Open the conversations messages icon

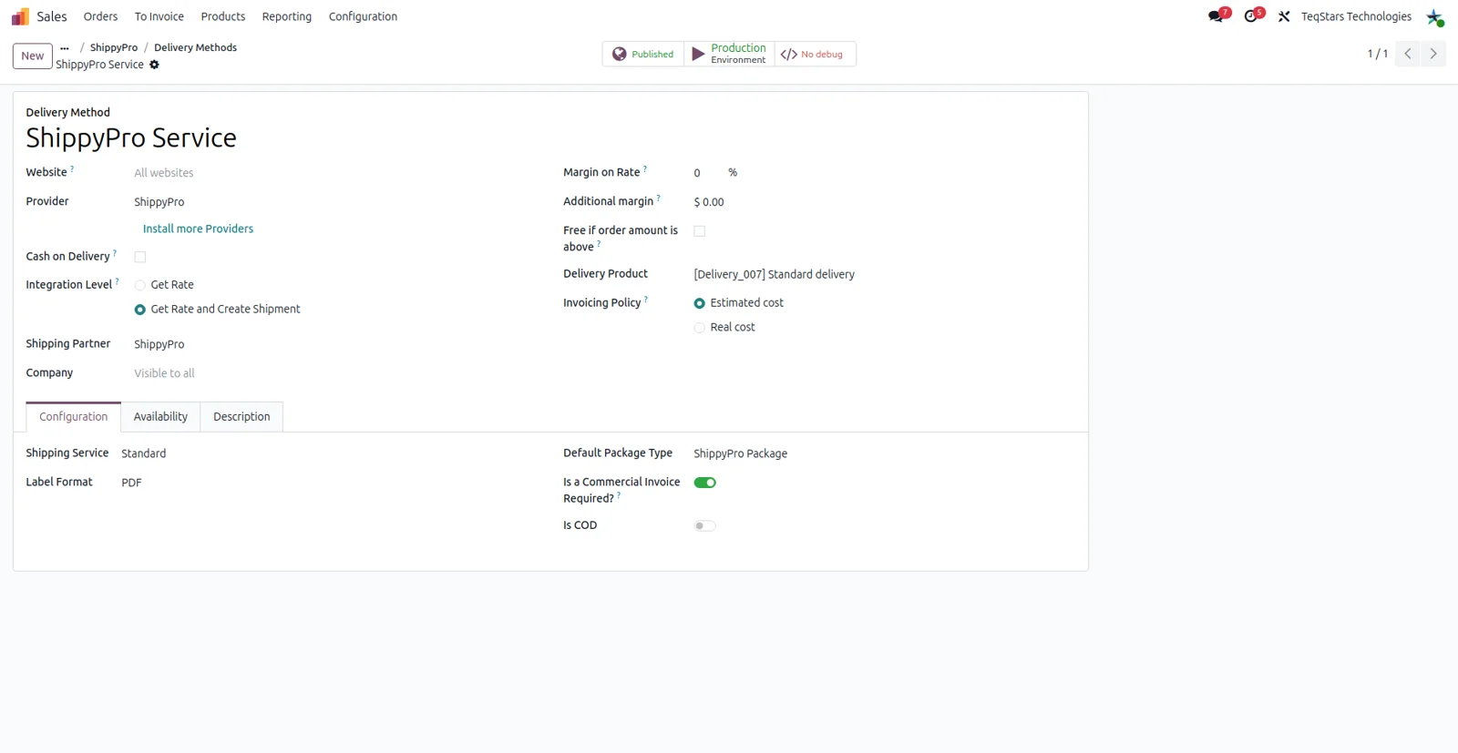1217,16
